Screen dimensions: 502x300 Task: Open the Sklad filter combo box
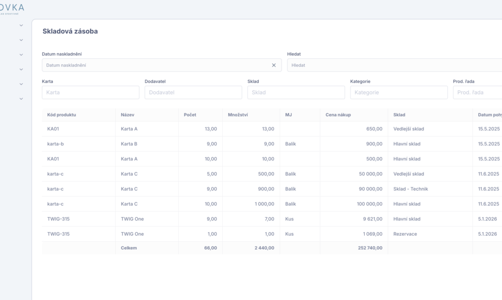[296, 93]
